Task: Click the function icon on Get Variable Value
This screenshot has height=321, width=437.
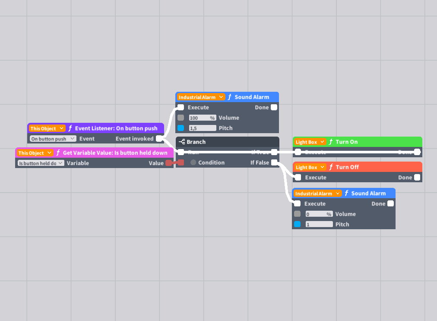Action: (58, 153)
